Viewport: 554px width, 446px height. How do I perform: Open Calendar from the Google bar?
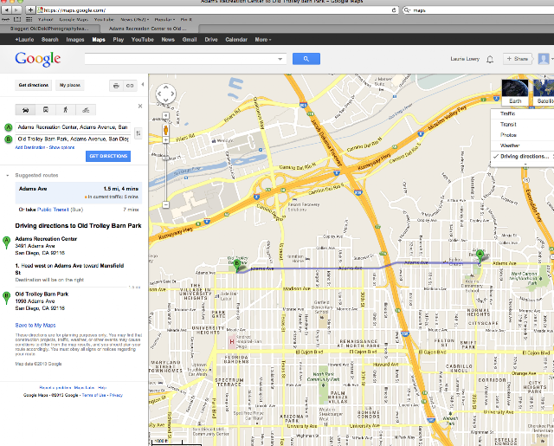pos(236,40)
